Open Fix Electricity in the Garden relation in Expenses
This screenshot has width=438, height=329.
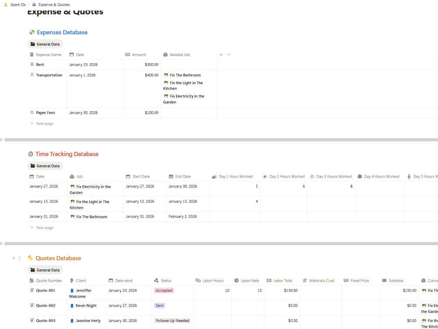pyautogui.click(x=184, y=99)
